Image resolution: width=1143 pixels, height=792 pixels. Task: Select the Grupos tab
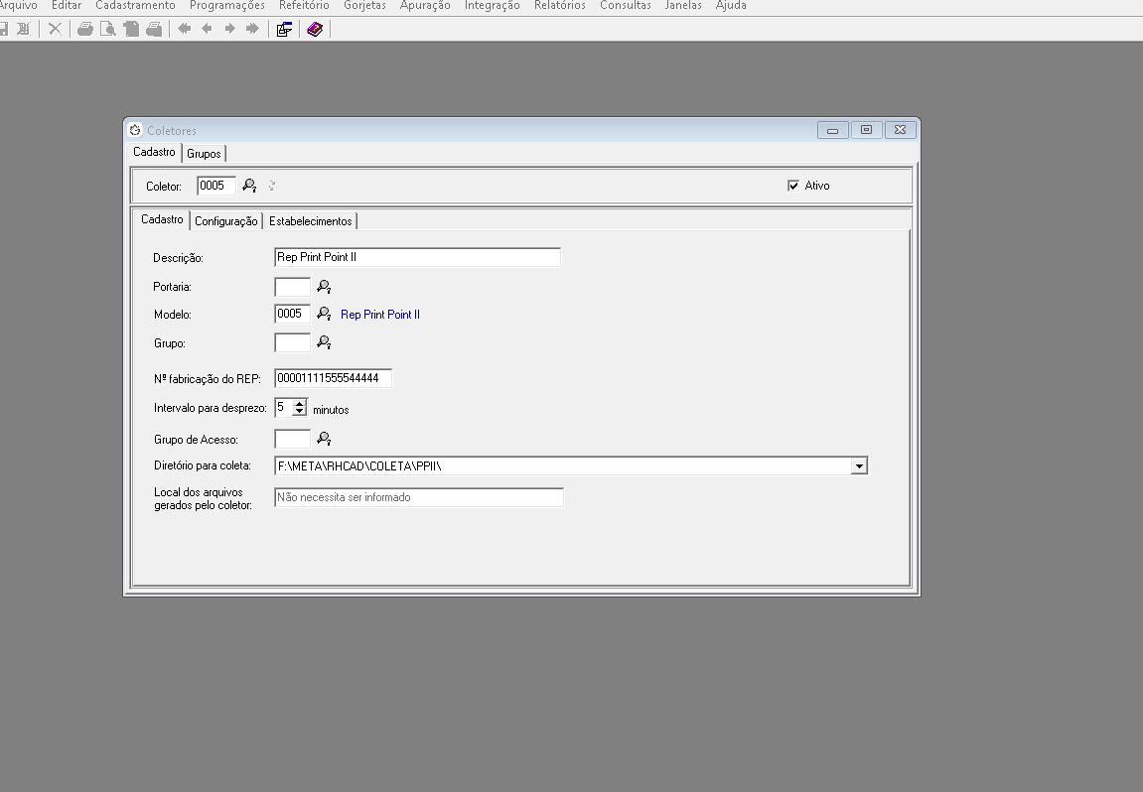pos(204,154)
